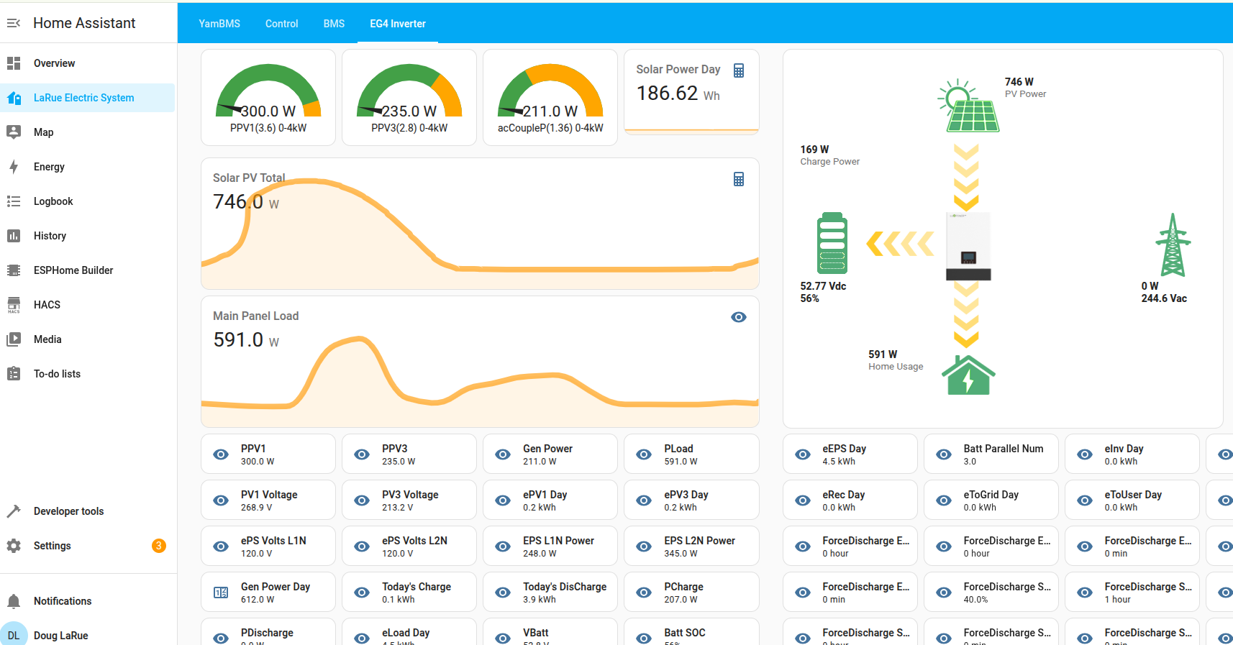Open ESPHome Builder
The image size is (1233, 645).
click(x=88, y=270)
